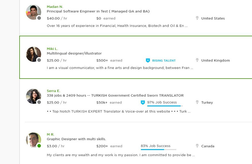Click M R.'s profile photo
The image size is (252, 164).
[33, 140]
